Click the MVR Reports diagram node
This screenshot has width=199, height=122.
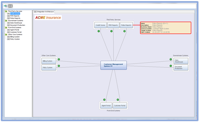pyautogui.click(x=113, y=25)
